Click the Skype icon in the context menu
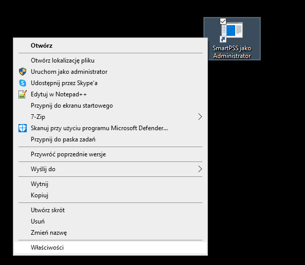The height and width of the screenshot is (265, 305). tap(23, 83)
